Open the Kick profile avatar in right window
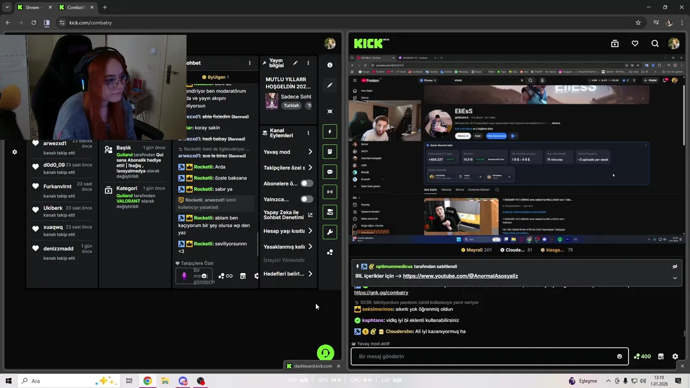Image resolution: width=690 pixels, height=388 pixels. click(x=674, y=44)
